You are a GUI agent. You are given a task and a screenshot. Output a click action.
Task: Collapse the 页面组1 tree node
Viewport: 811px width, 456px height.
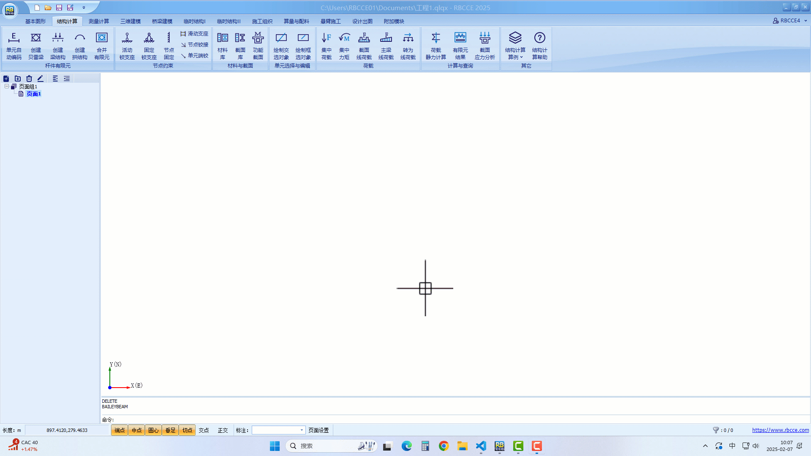click(x=7, y=86)
